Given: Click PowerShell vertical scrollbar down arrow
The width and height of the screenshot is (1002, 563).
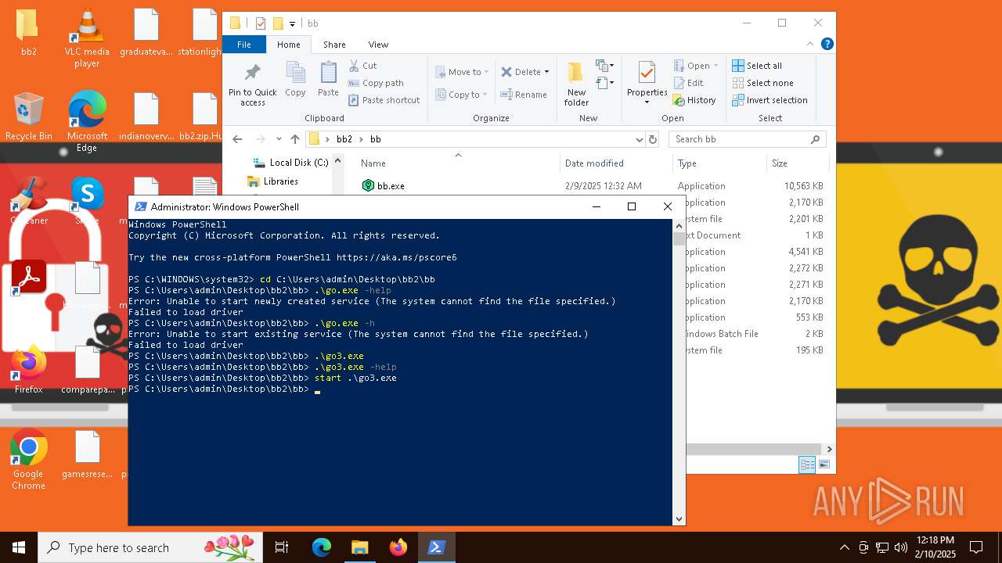Looking at the screenshot, I should coord(679,518).
